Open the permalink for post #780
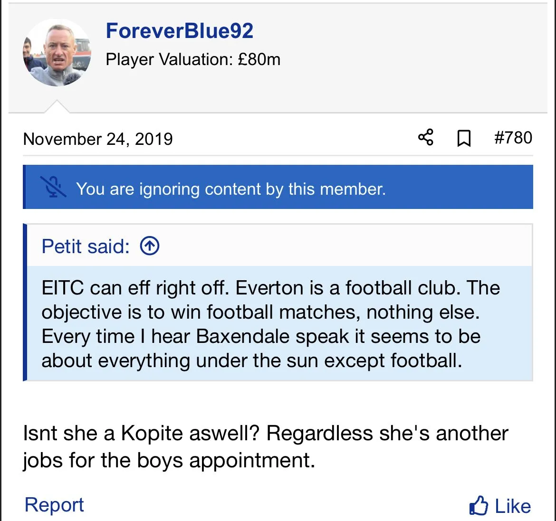Image resolution: width=556 pixels, height=521 pixels. click(513, 138)
